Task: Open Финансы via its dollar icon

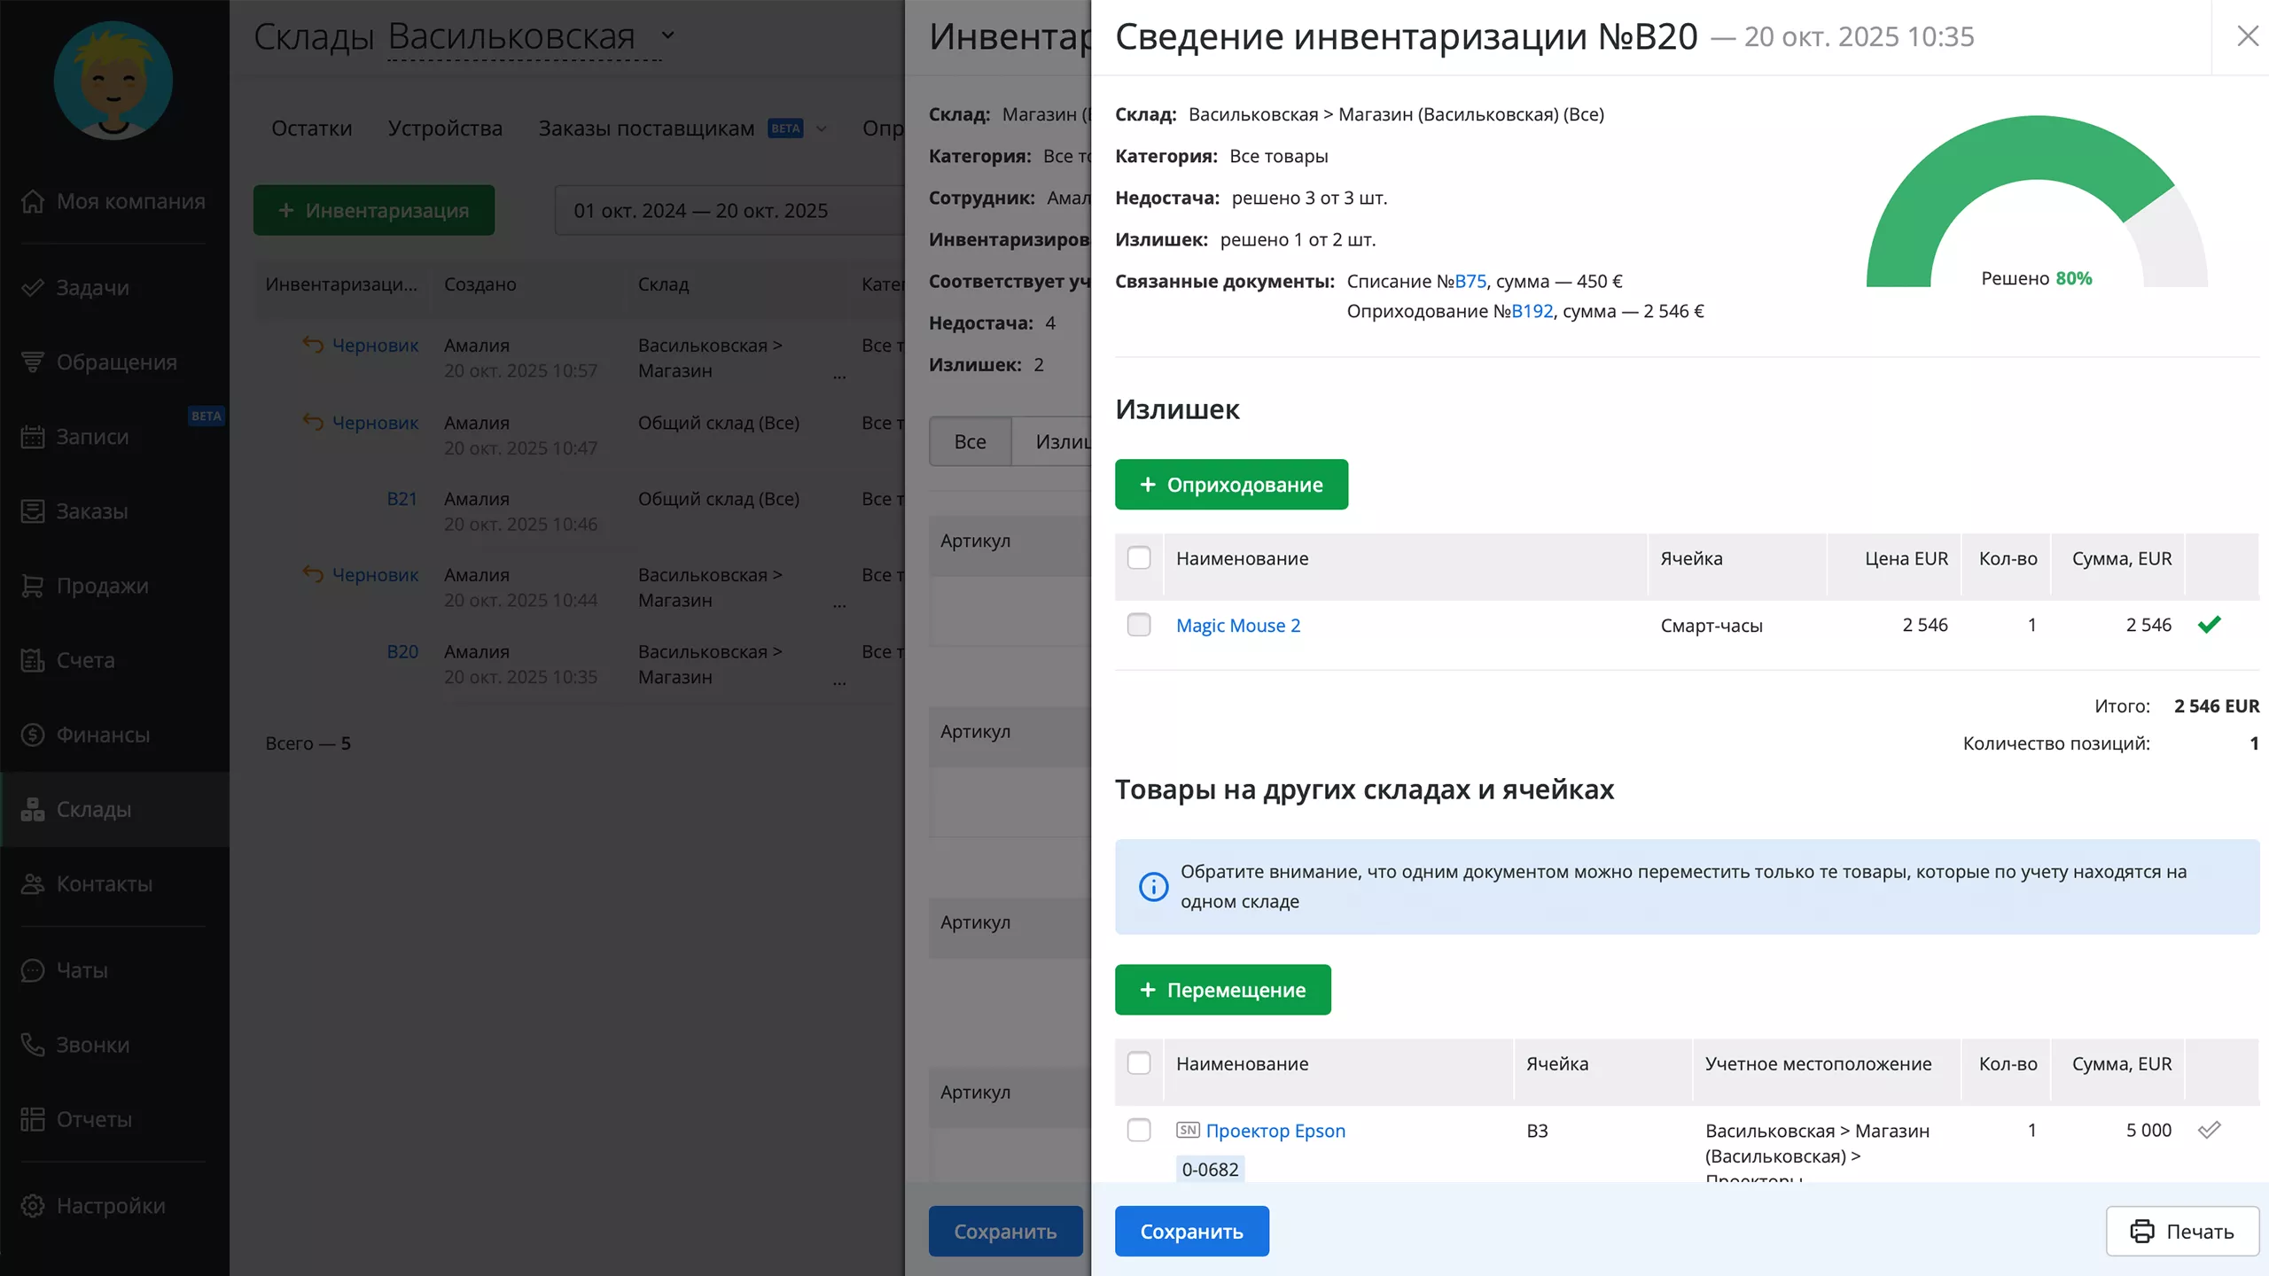Action: [33, 735]
